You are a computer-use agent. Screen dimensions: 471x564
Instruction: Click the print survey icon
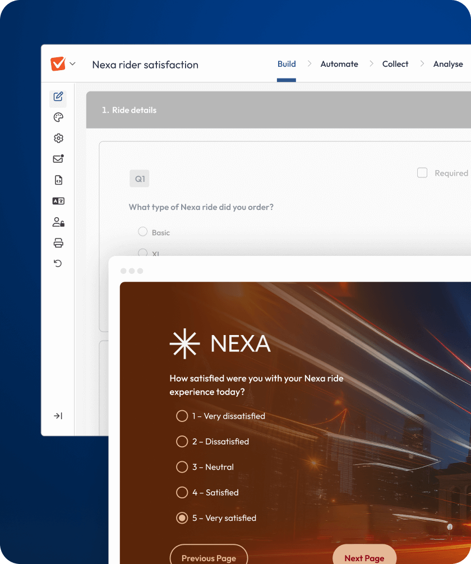click(58, 243)
